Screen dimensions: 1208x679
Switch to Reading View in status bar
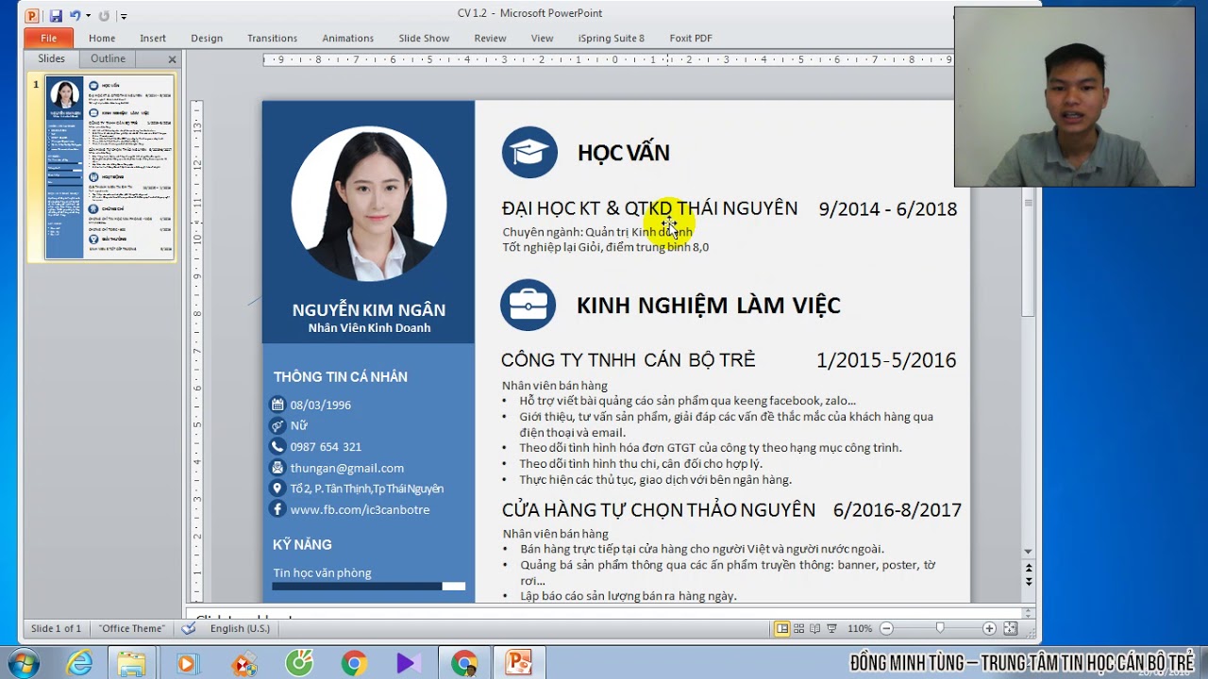click(x=814, y=628)
